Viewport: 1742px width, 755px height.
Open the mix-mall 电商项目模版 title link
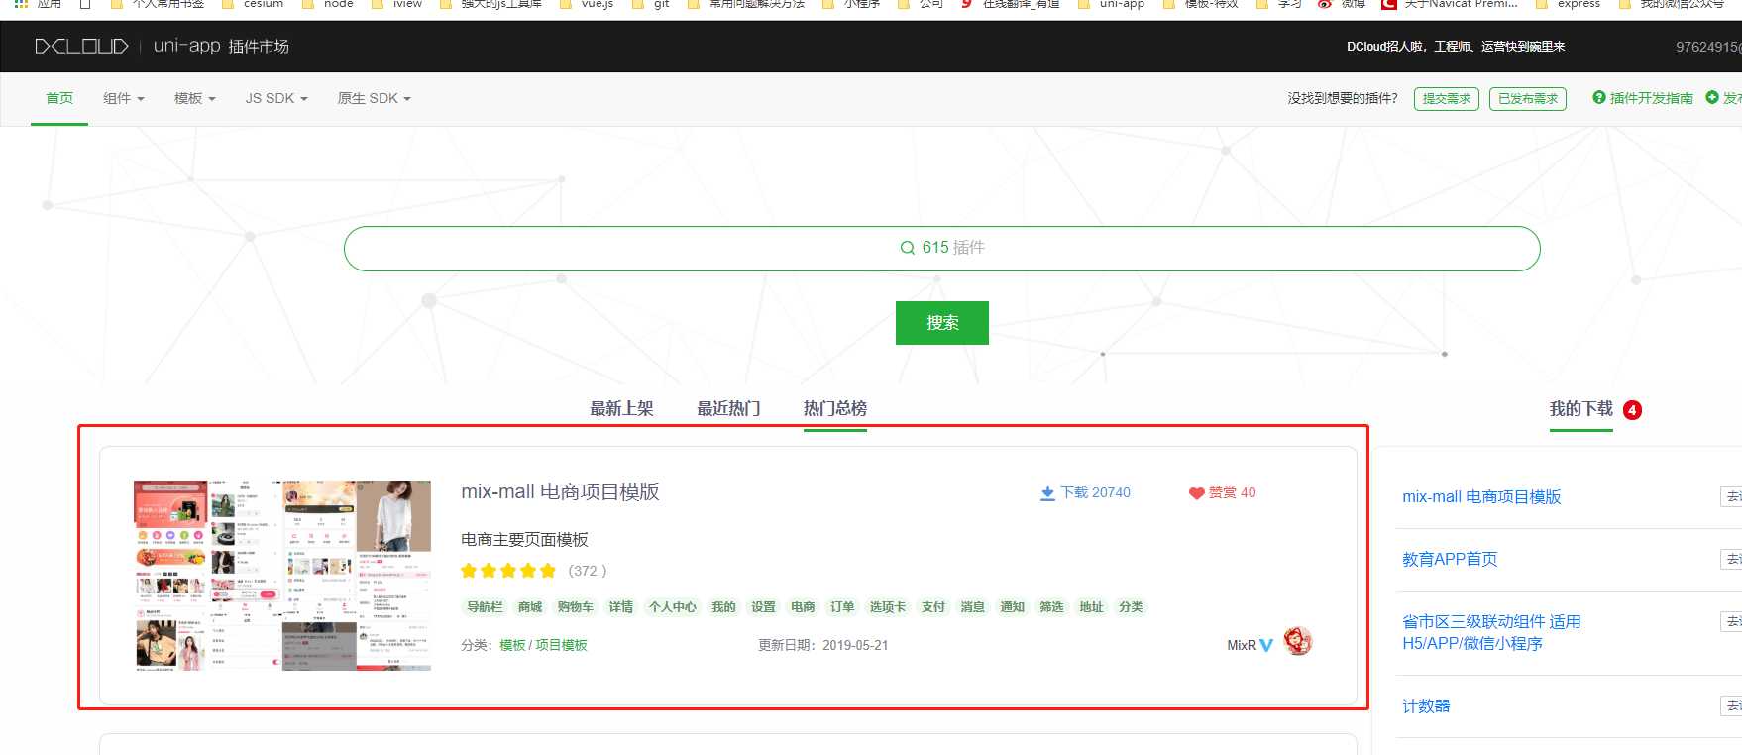pos(560,492)
